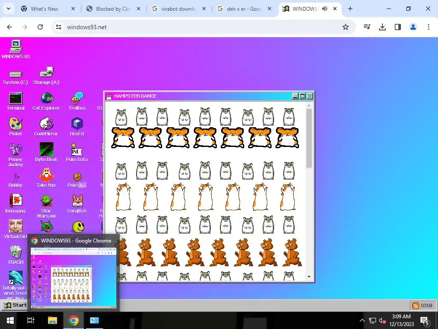Close the virabot download tab

tap(204, 9)
